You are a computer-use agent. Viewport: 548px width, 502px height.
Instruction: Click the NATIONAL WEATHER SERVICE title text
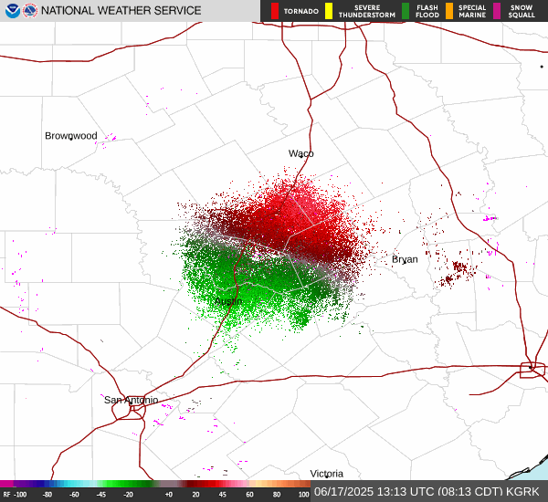point(121,11)
